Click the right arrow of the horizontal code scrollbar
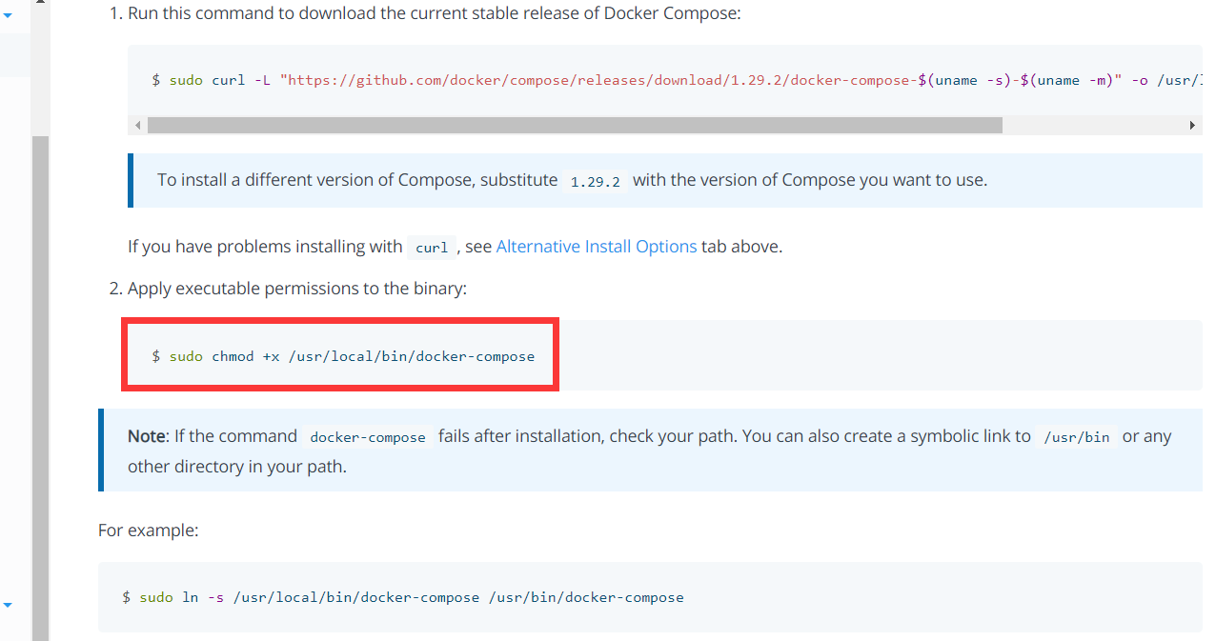Screen dimensions: 1216x641 [1192, 126]
